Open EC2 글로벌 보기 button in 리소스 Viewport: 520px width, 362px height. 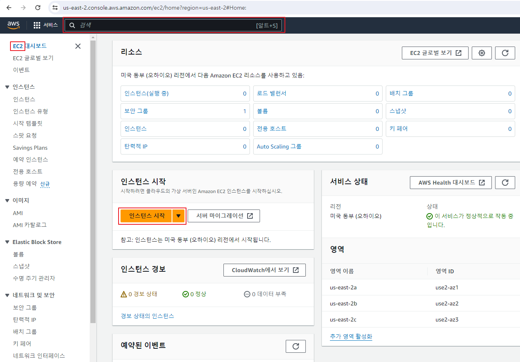point(435,53)
